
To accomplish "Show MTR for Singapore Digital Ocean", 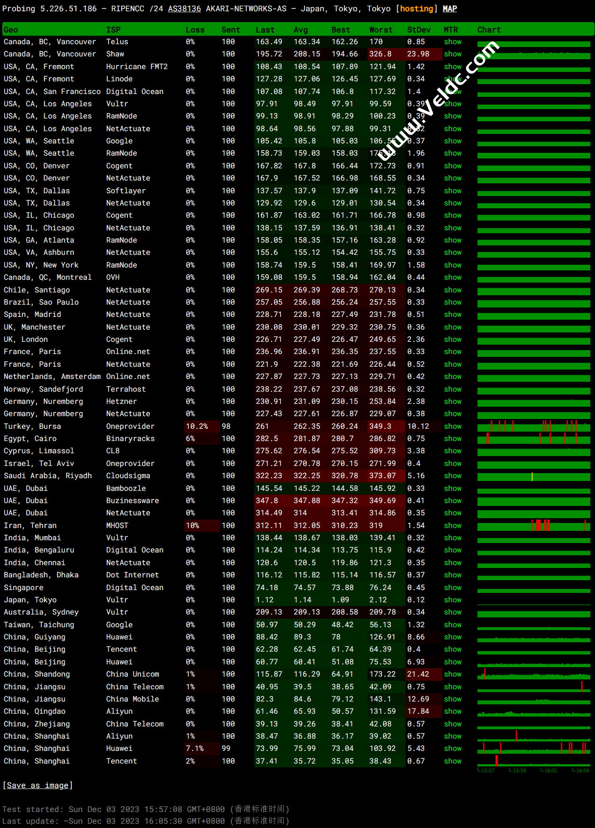I will [453, 588].
